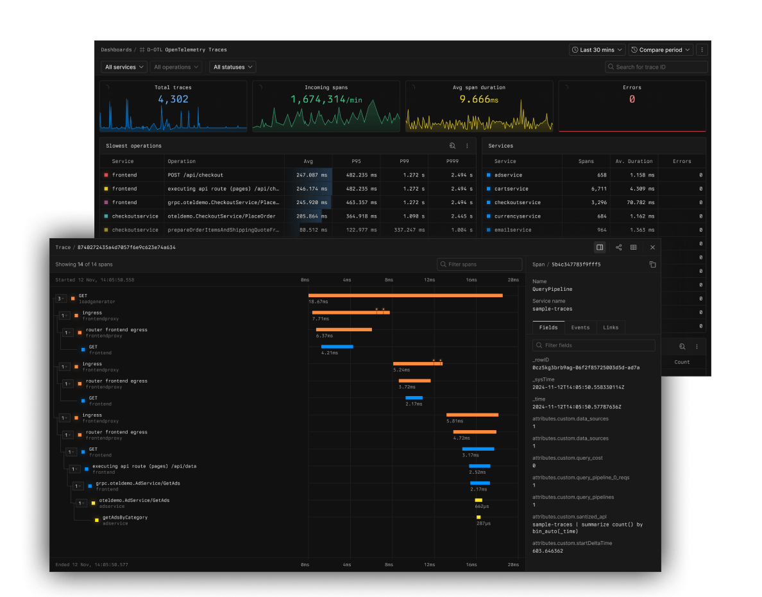Switch to the Events tab in span details

580,327
